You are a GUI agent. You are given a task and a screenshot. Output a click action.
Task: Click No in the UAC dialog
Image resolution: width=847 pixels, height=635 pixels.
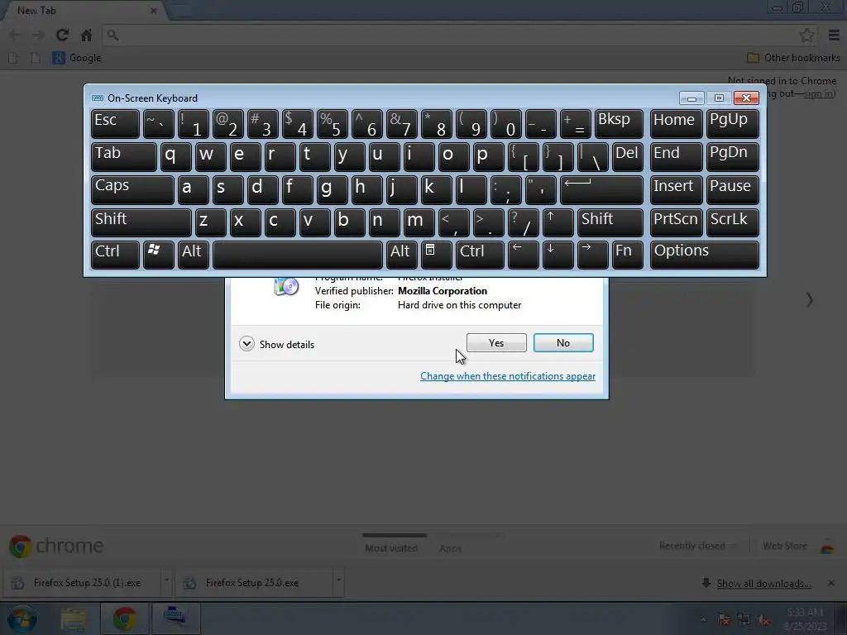click(x=562, y=343)
